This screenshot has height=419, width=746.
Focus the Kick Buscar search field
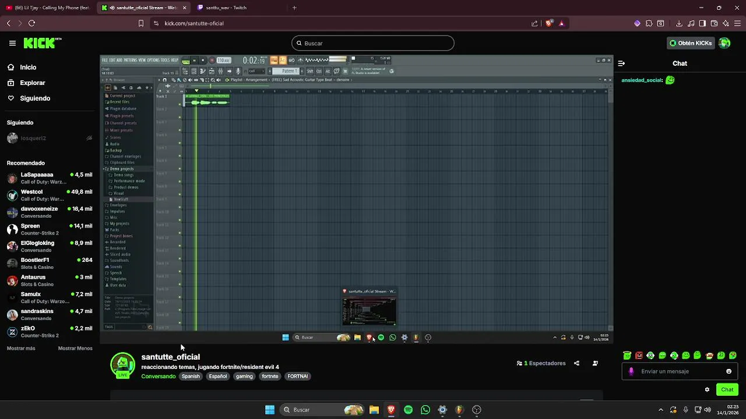tap(373, 43)
